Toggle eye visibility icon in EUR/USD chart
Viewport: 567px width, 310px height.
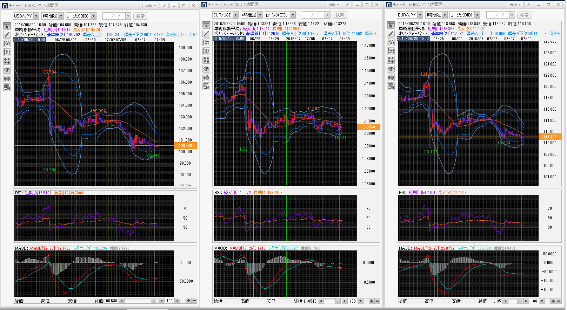pos(206,69)
